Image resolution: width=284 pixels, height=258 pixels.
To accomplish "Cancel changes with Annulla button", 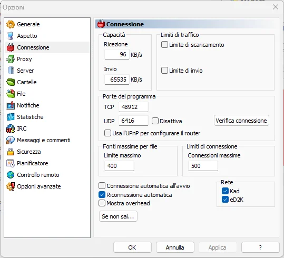I will coord(175,247).
